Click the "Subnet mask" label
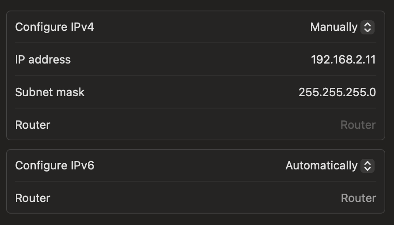The width and height of the screenshot is (394, 225). [x=50, y=92]
